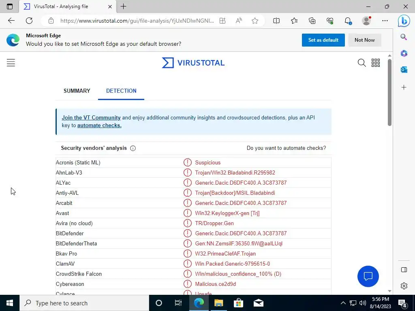Click the BitDefenderTheta vendor name

(76, 243)
